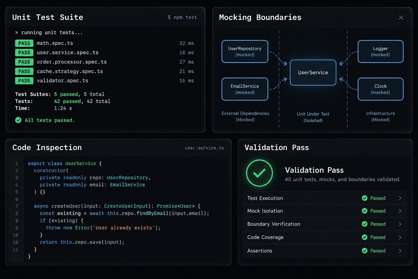
Task: Click PASS badge for order.processor.spec.ts
Action: (24, 62)
